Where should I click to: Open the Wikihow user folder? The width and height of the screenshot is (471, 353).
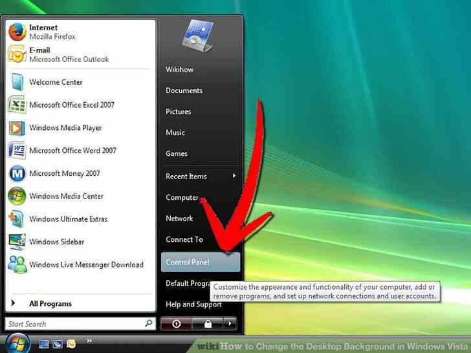pos(180,70)
